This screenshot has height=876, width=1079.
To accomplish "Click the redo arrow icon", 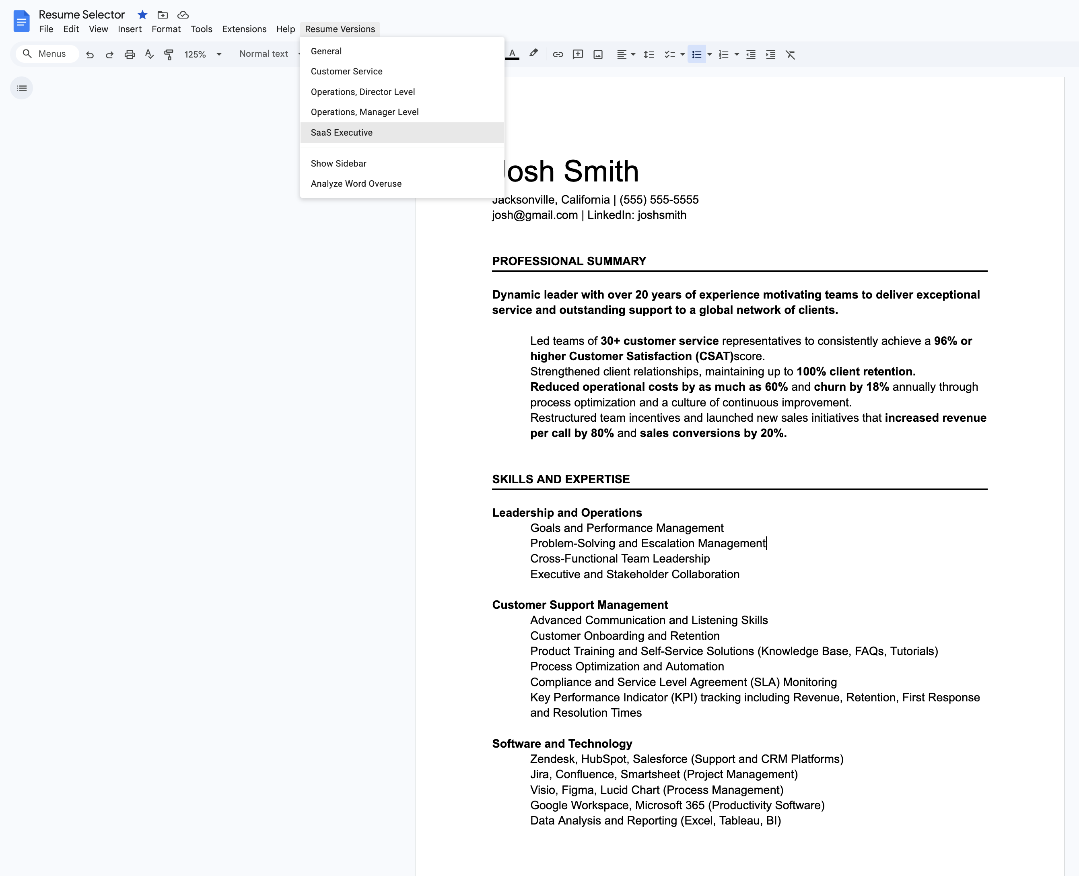I will 109,54.
